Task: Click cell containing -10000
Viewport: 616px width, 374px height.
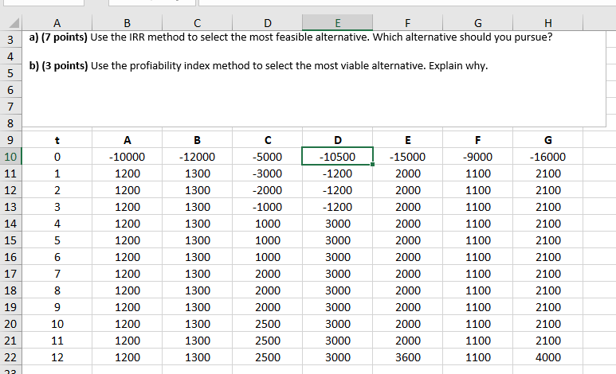Action: click(x=128, y=157)
